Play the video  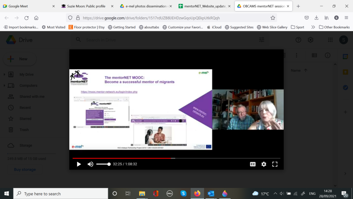(79, 164)
